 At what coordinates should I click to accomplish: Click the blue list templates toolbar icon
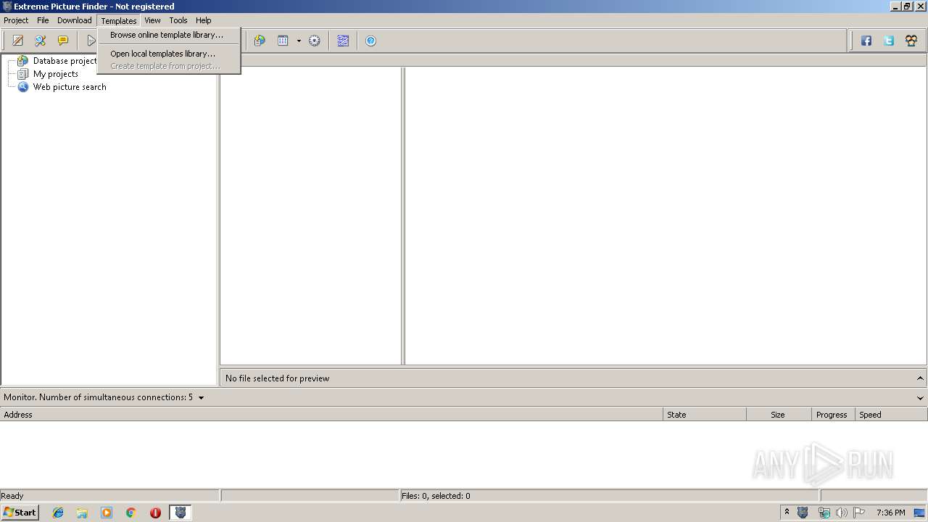click(x=343, y=41)
